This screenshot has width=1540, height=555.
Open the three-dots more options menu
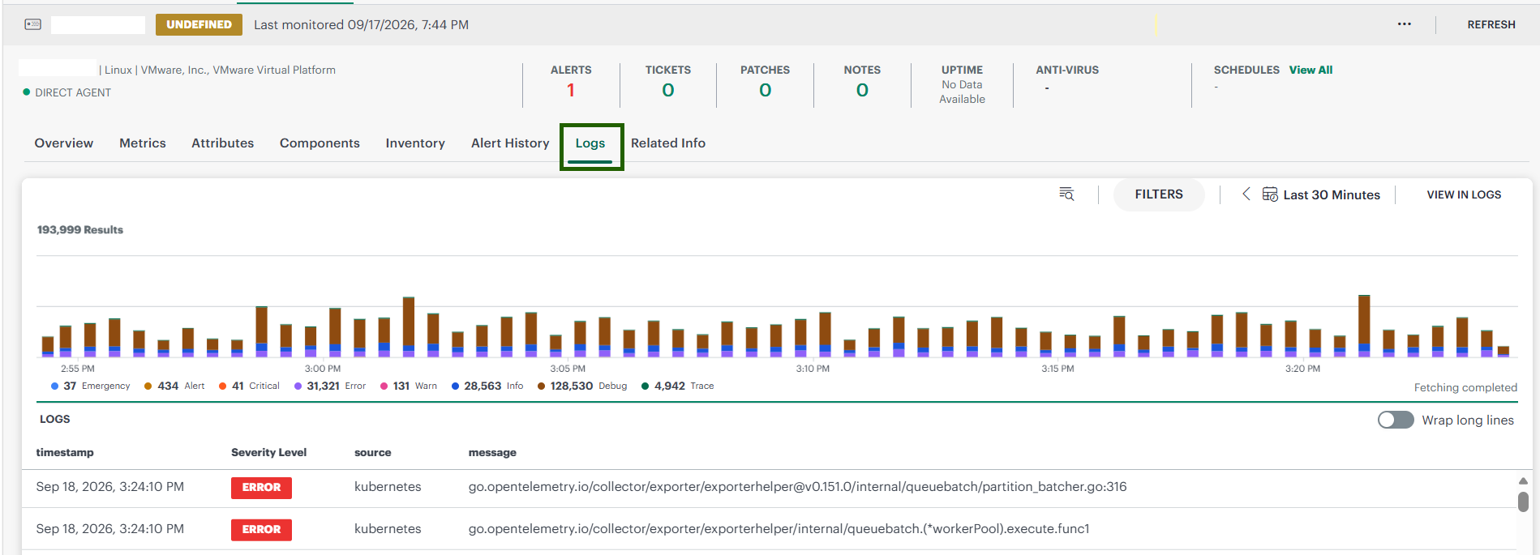pyautogui.click(x=1405, y=24)
